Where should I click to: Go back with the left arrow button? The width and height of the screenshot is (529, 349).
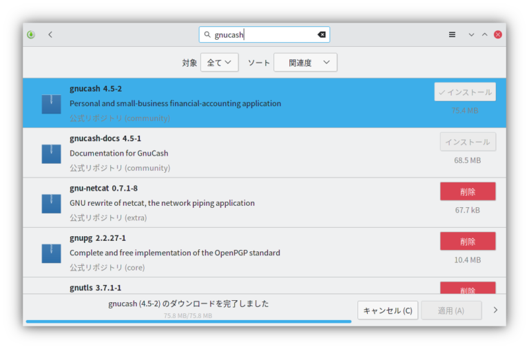[x=50, y=34]
